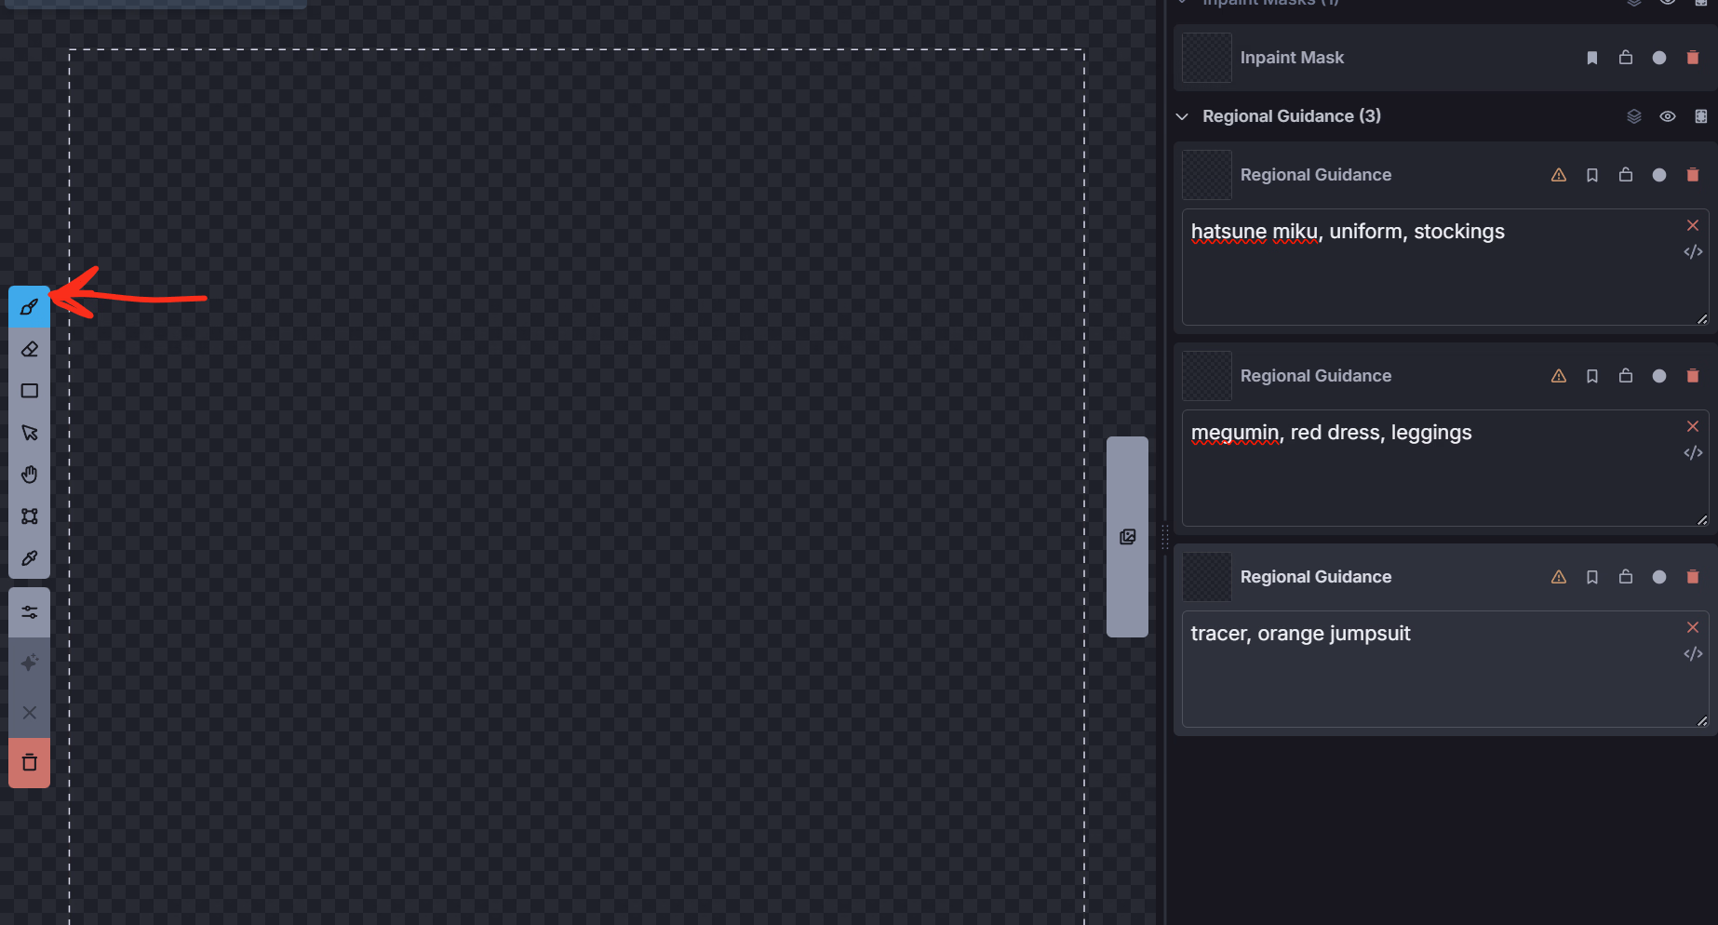
Task: Select the Inpaint Mask layer thumbnail
Action: 1207,58
